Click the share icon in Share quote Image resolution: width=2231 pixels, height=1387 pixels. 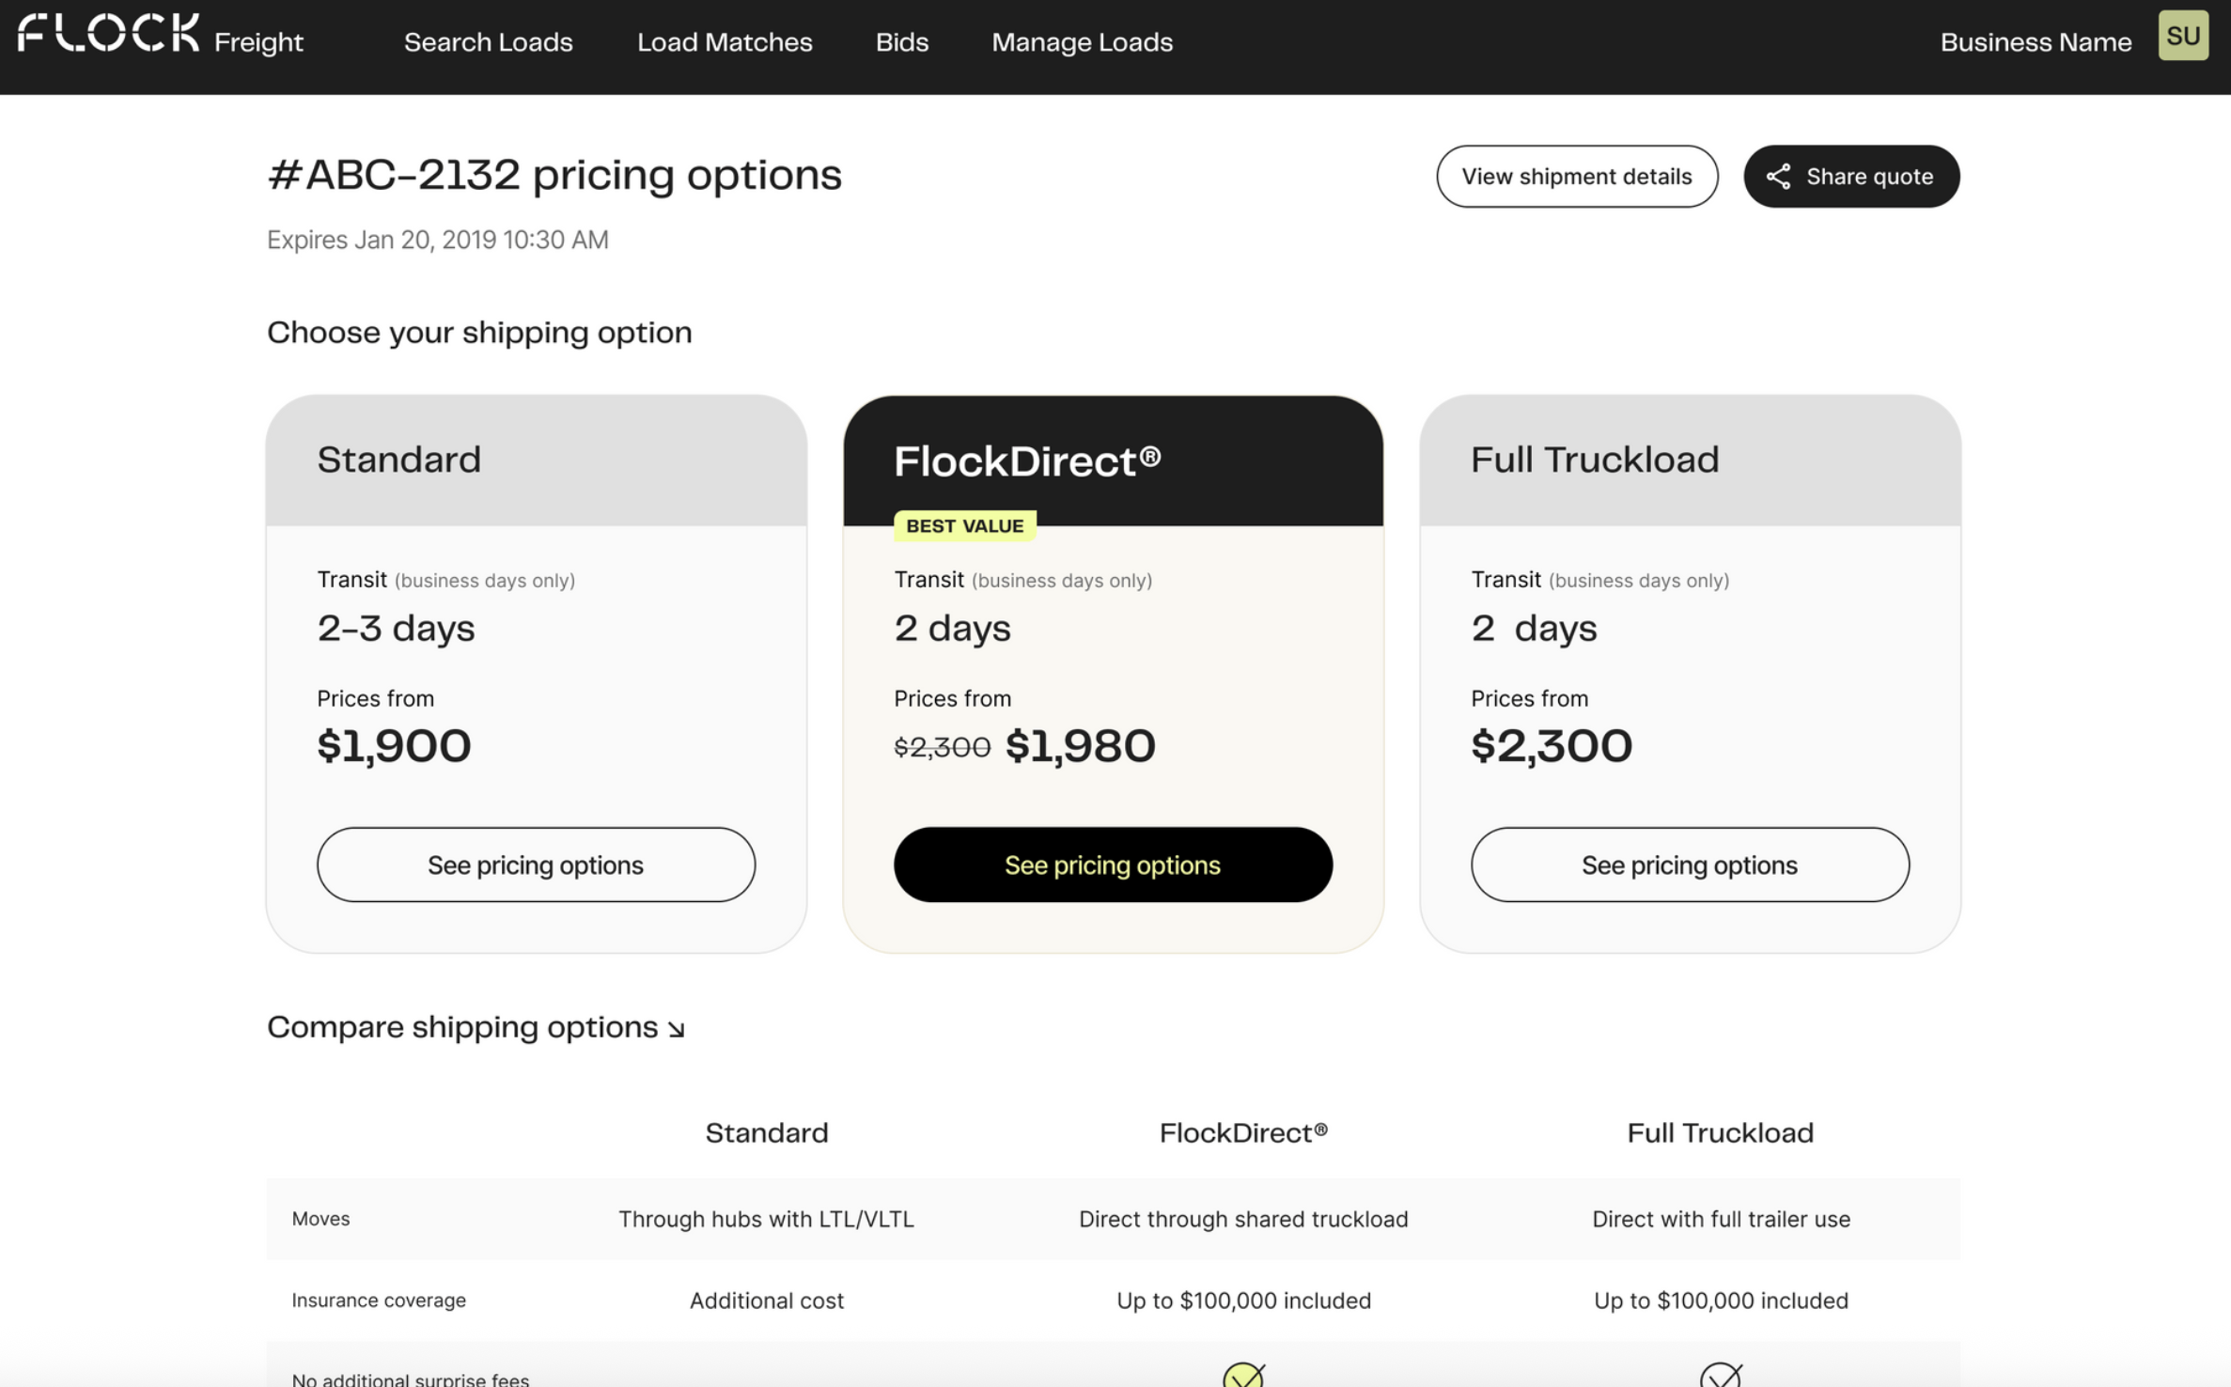click(x=1777, y=177)
